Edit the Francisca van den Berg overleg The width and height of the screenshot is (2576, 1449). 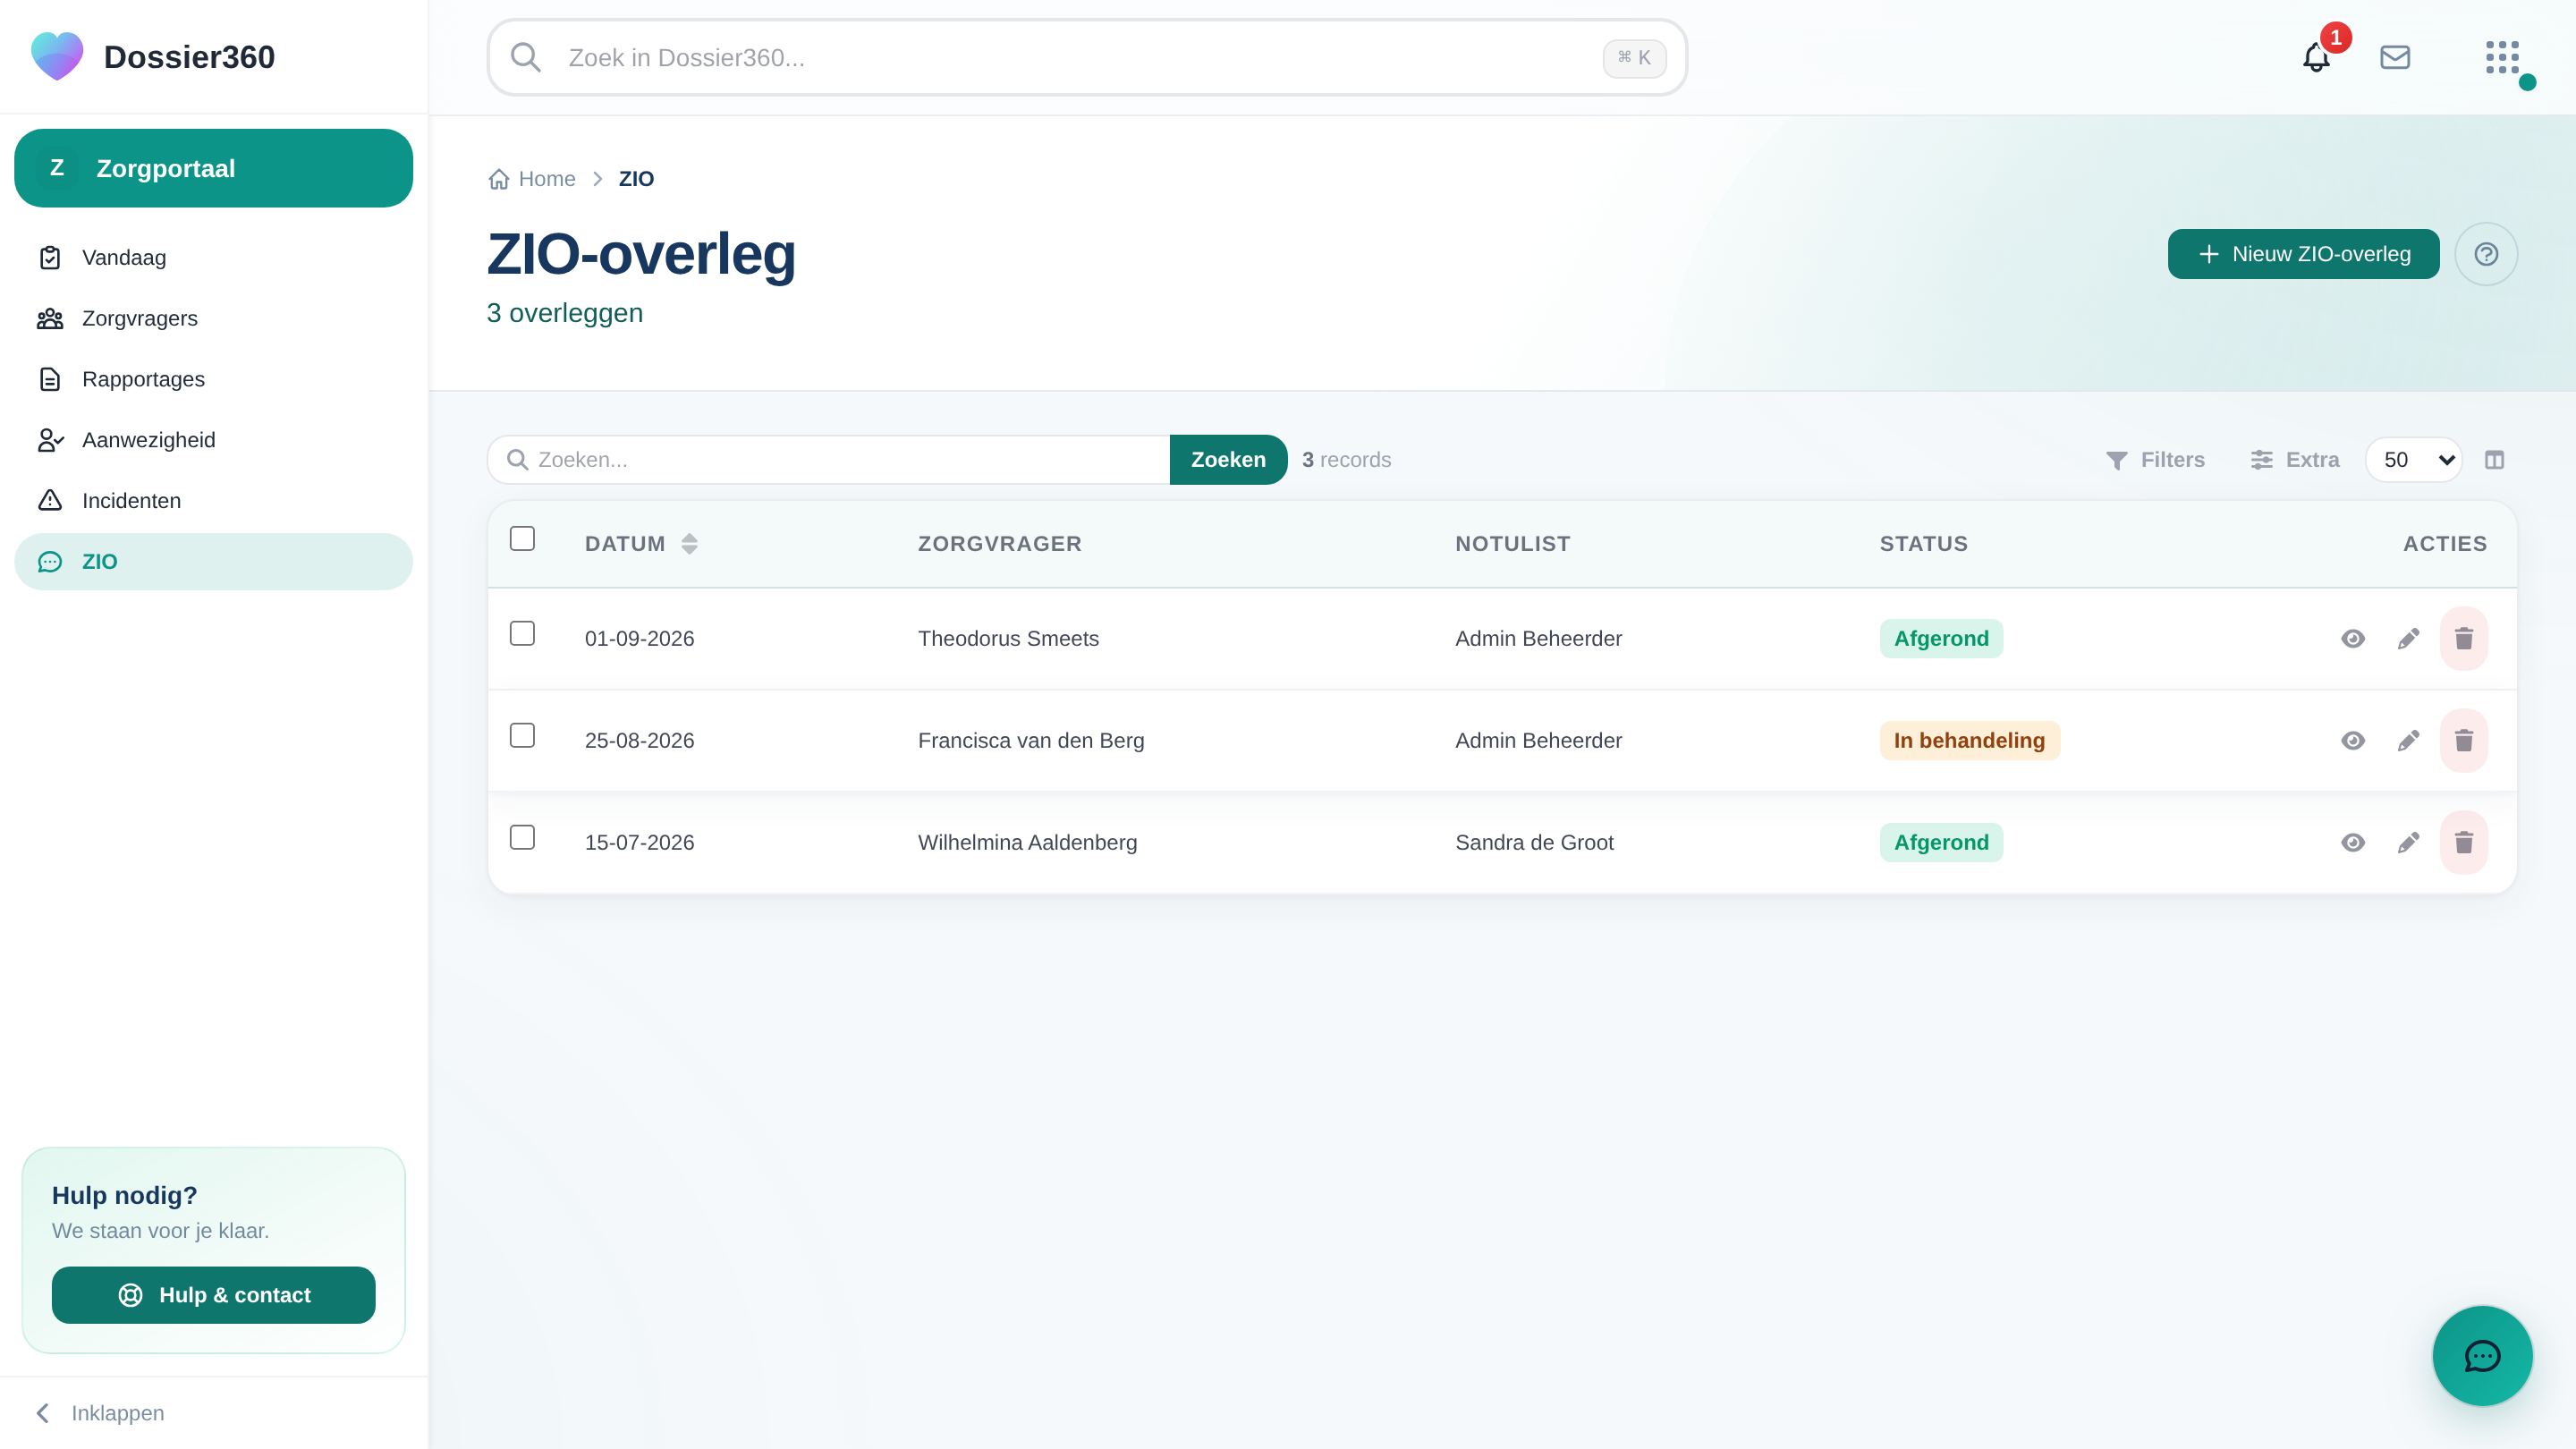click(x=2409, y=741)
